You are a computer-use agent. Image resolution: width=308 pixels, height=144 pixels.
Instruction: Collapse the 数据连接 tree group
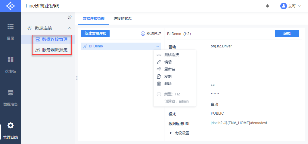tap(69, 28)
